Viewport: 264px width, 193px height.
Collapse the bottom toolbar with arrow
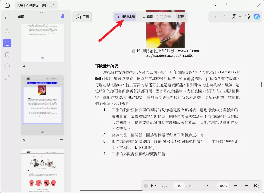(146, 186)
